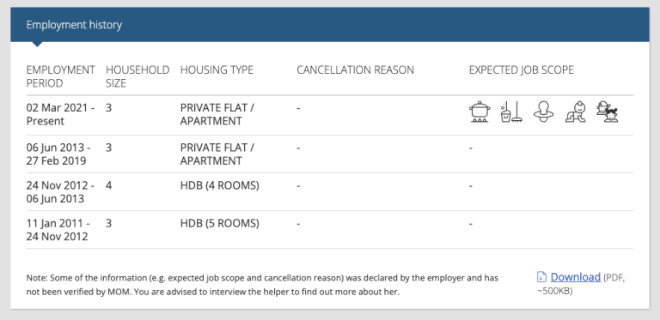The image size is (660, 320).
Task: Click the PDF document icon beside Download
Action: pos(541,277)
